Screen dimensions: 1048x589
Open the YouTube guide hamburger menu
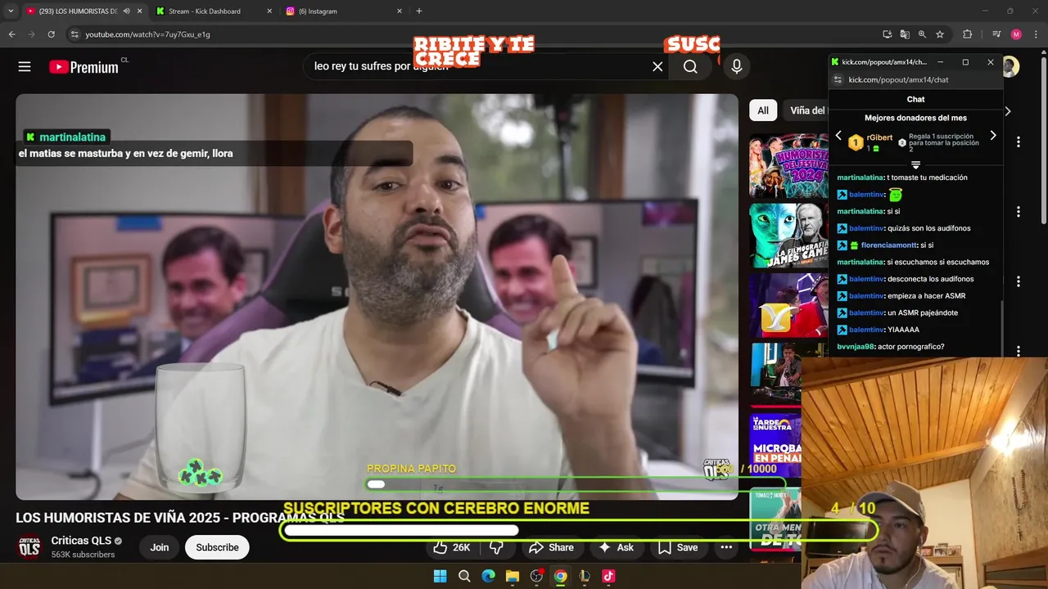25,67
